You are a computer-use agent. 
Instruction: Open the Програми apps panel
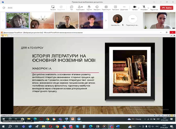[x=115, y=8]
